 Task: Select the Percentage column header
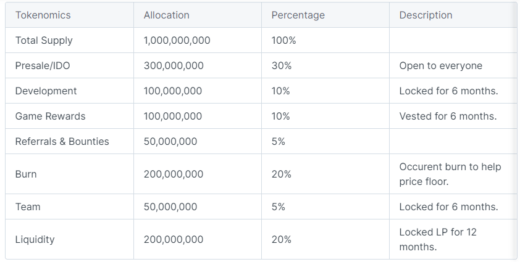point(298,15)
